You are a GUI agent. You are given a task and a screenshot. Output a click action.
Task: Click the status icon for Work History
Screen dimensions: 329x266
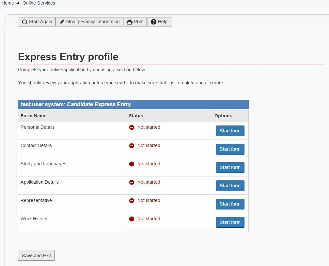(132, 219)
